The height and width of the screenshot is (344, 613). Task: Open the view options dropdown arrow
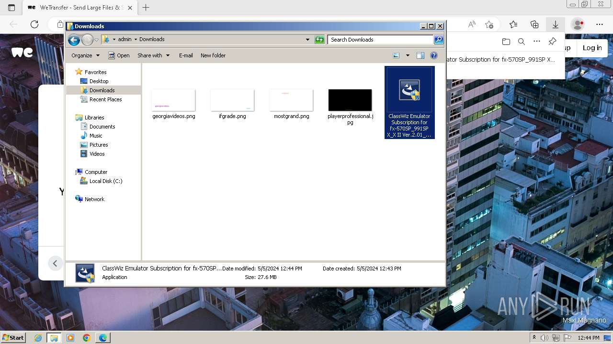click(408, 55)
